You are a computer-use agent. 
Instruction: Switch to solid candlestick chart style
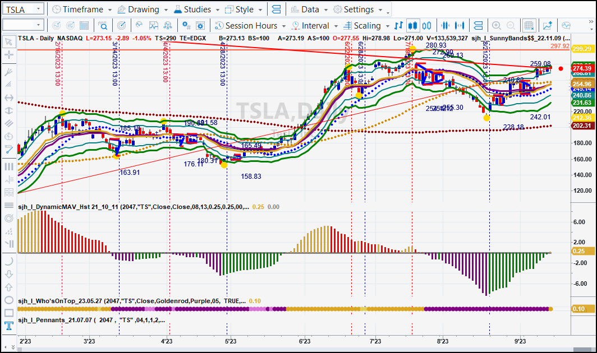pyautogui.click(x=413, y=25)
